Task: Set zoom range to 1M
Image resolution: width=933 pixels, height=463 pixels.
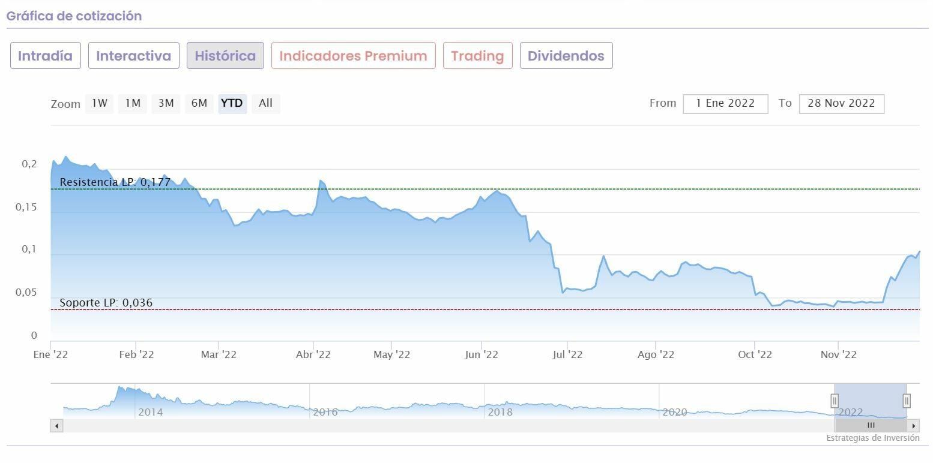Action: point(133,103)
